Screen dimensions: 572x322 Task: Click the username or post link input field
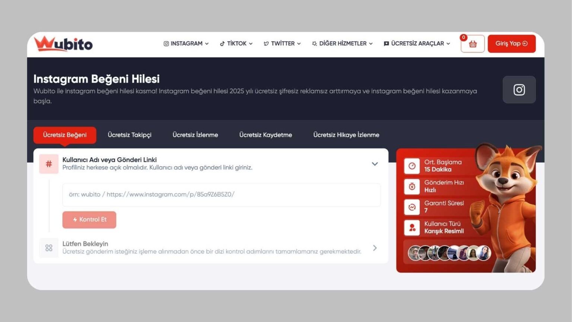(221, 195)
